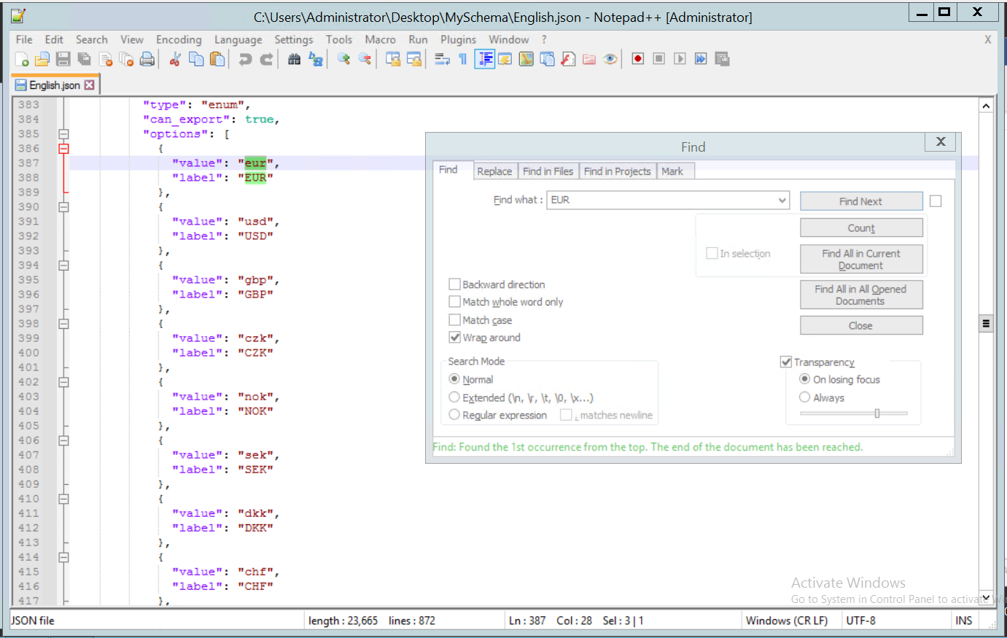Click the Cut scissors icon
The image size is (1007, 638).
click(x=175, y=60)
